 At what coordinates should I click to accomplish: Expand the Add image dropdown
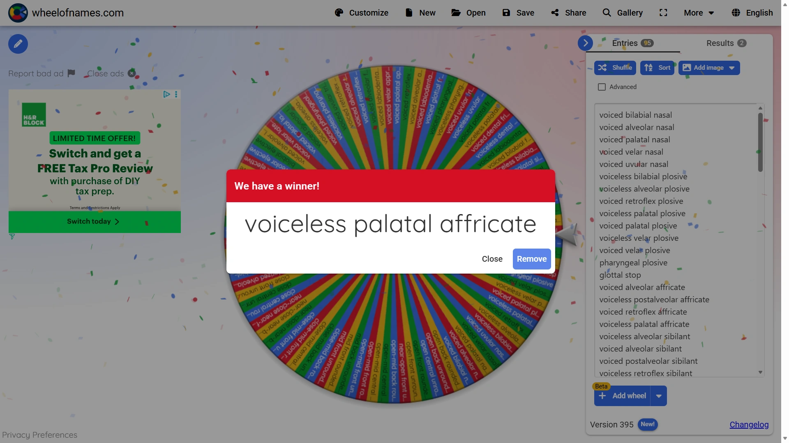732,68
